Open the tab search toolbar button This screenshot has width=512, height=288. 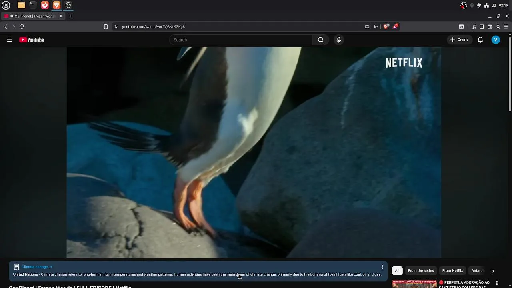461,27
